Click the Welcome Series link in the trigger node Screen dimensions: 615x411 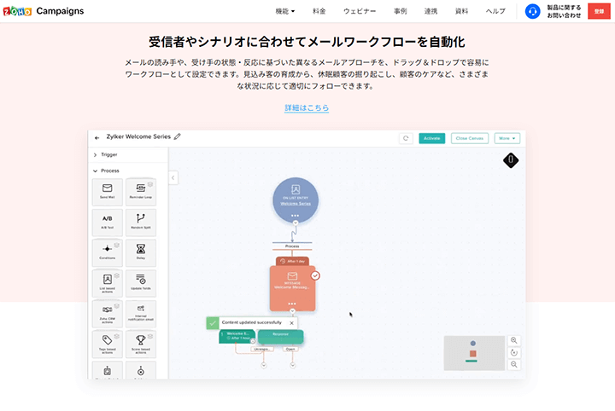296,204
